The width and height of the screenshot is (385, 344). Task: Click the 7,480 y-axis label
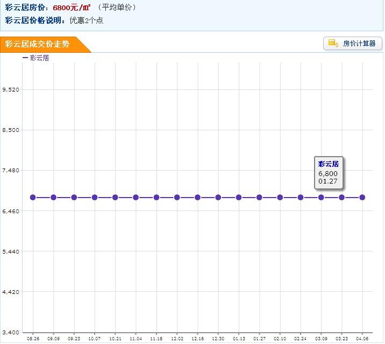(x=11, y=171)
